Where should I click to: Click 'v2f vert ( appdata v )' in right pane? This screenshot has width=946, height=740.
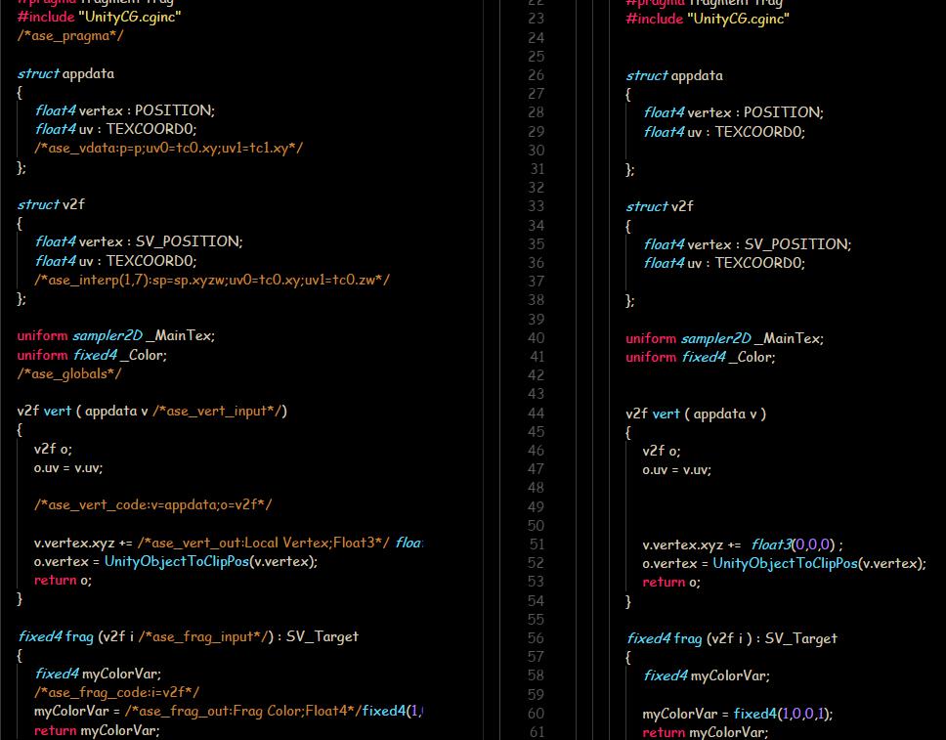pyautogui.click(x=696, y=414)
